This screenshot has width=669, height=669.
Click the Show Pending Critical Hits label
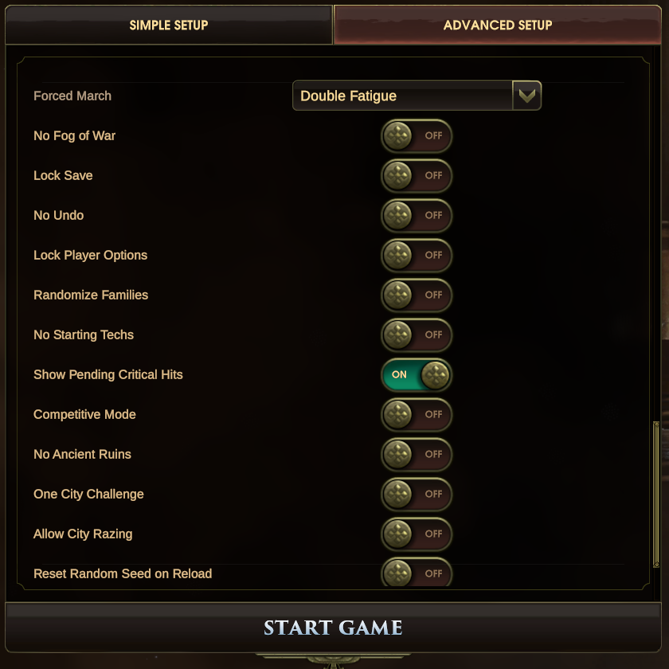(x=108, y=374)
